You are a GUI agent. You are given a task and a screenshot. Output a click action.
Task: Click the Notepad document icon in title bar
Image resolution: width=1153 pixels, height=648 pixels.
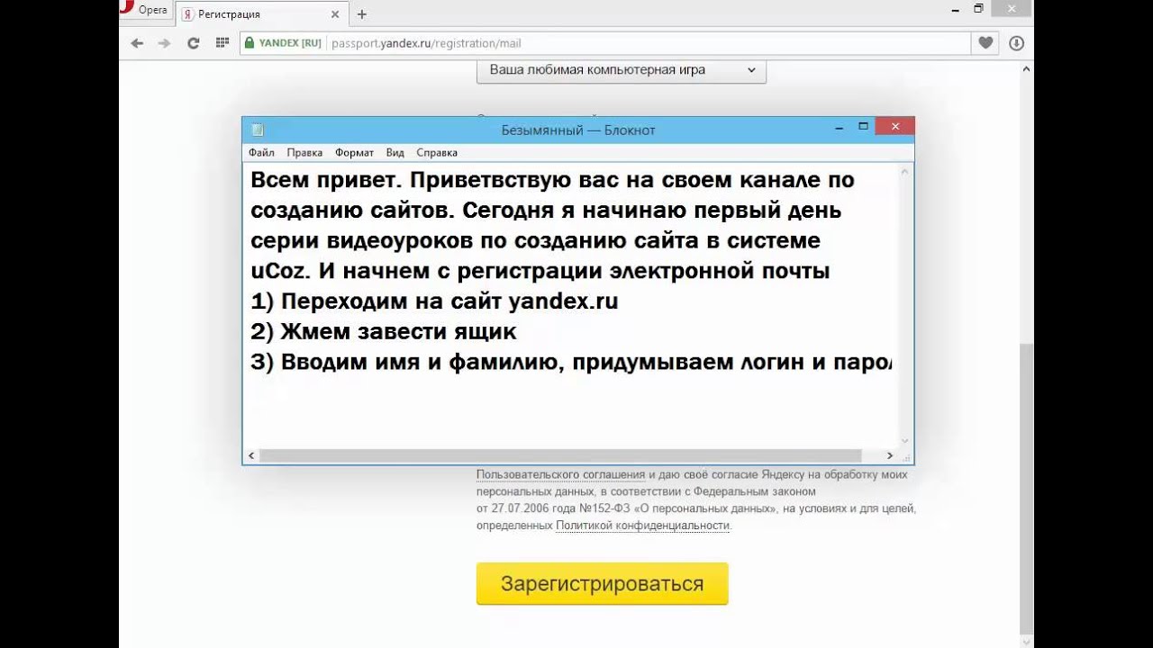click(x=258, y=130)
